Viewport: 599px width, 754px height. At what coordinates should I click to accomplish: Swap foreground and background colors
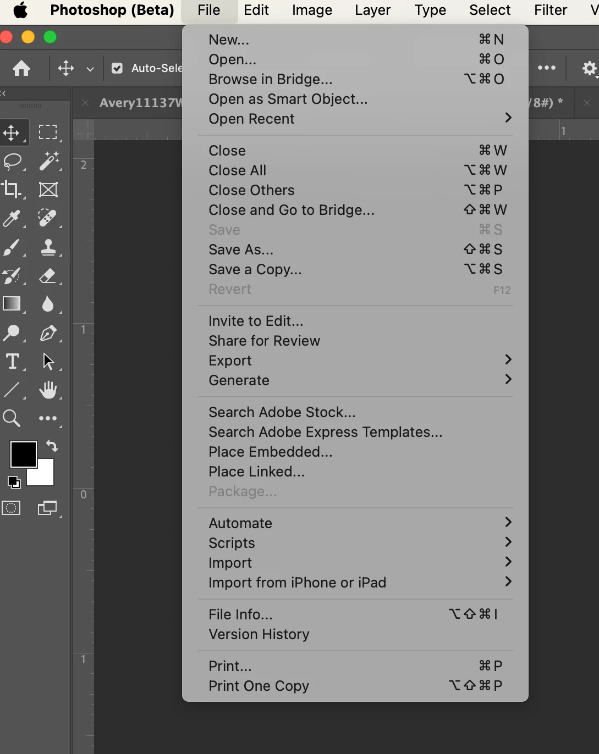pos(52,446)
